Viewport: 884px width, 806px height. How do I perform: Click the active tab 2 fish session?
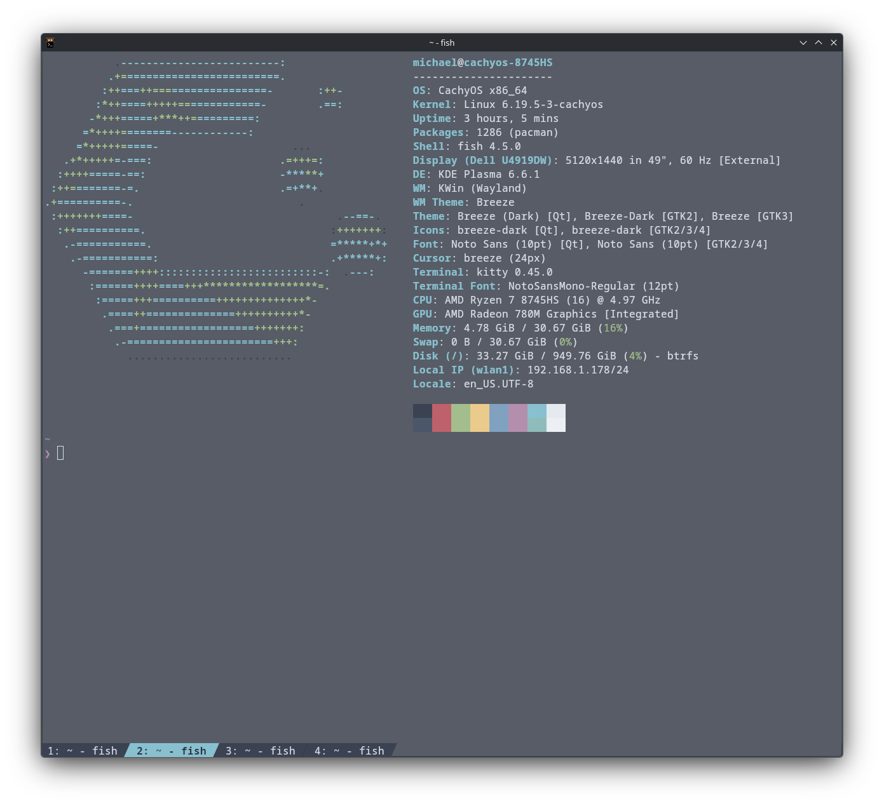[170, 751]
